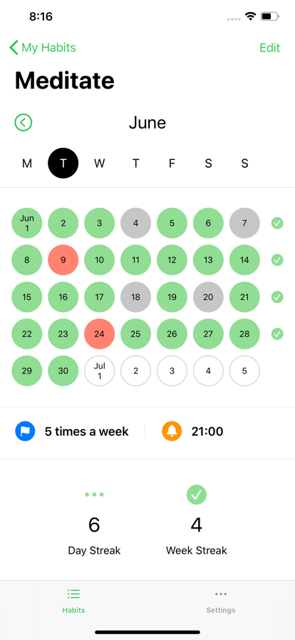Screen dimensions: 295x640
Task: Tap the red June 24 circle
Action: pos(100,334)
